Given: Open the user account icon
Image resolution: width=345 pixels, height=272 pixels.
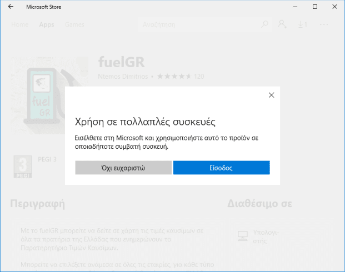Looking at the screenshot, I should (282, 24).
